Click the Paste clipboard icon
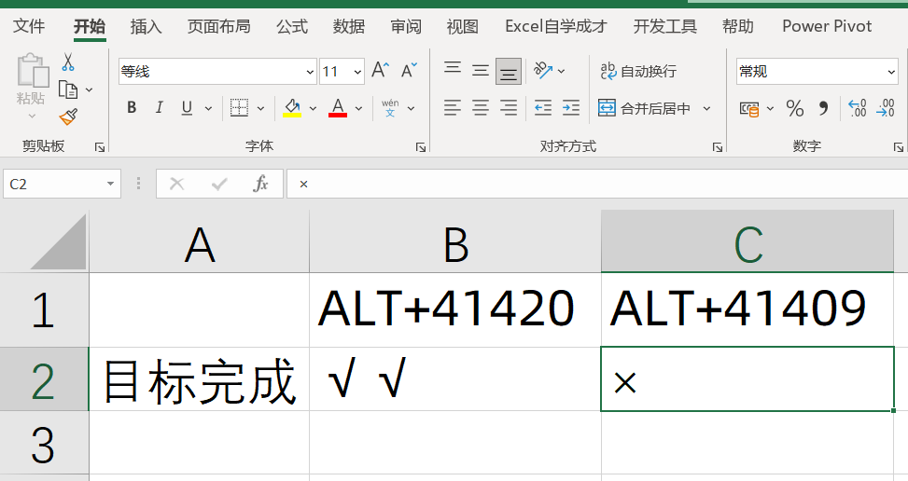The image size is (908, 481). coord(33,71)
